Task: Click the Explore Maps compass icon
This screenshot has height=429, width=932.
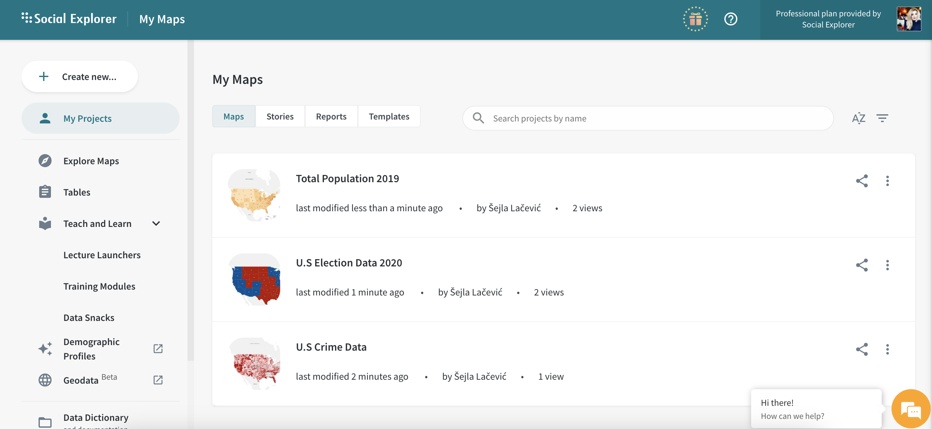Action: click(45, 161)
